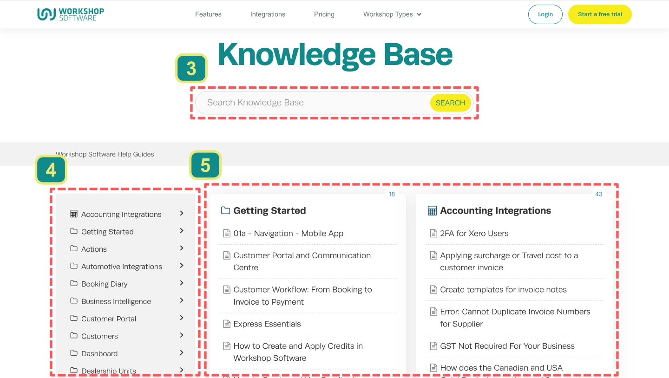The image size is (669, 378).
Task: Click the grid icon in Accounting Integrations card heading
Action: pyautogui.click(x=432, y=211)
